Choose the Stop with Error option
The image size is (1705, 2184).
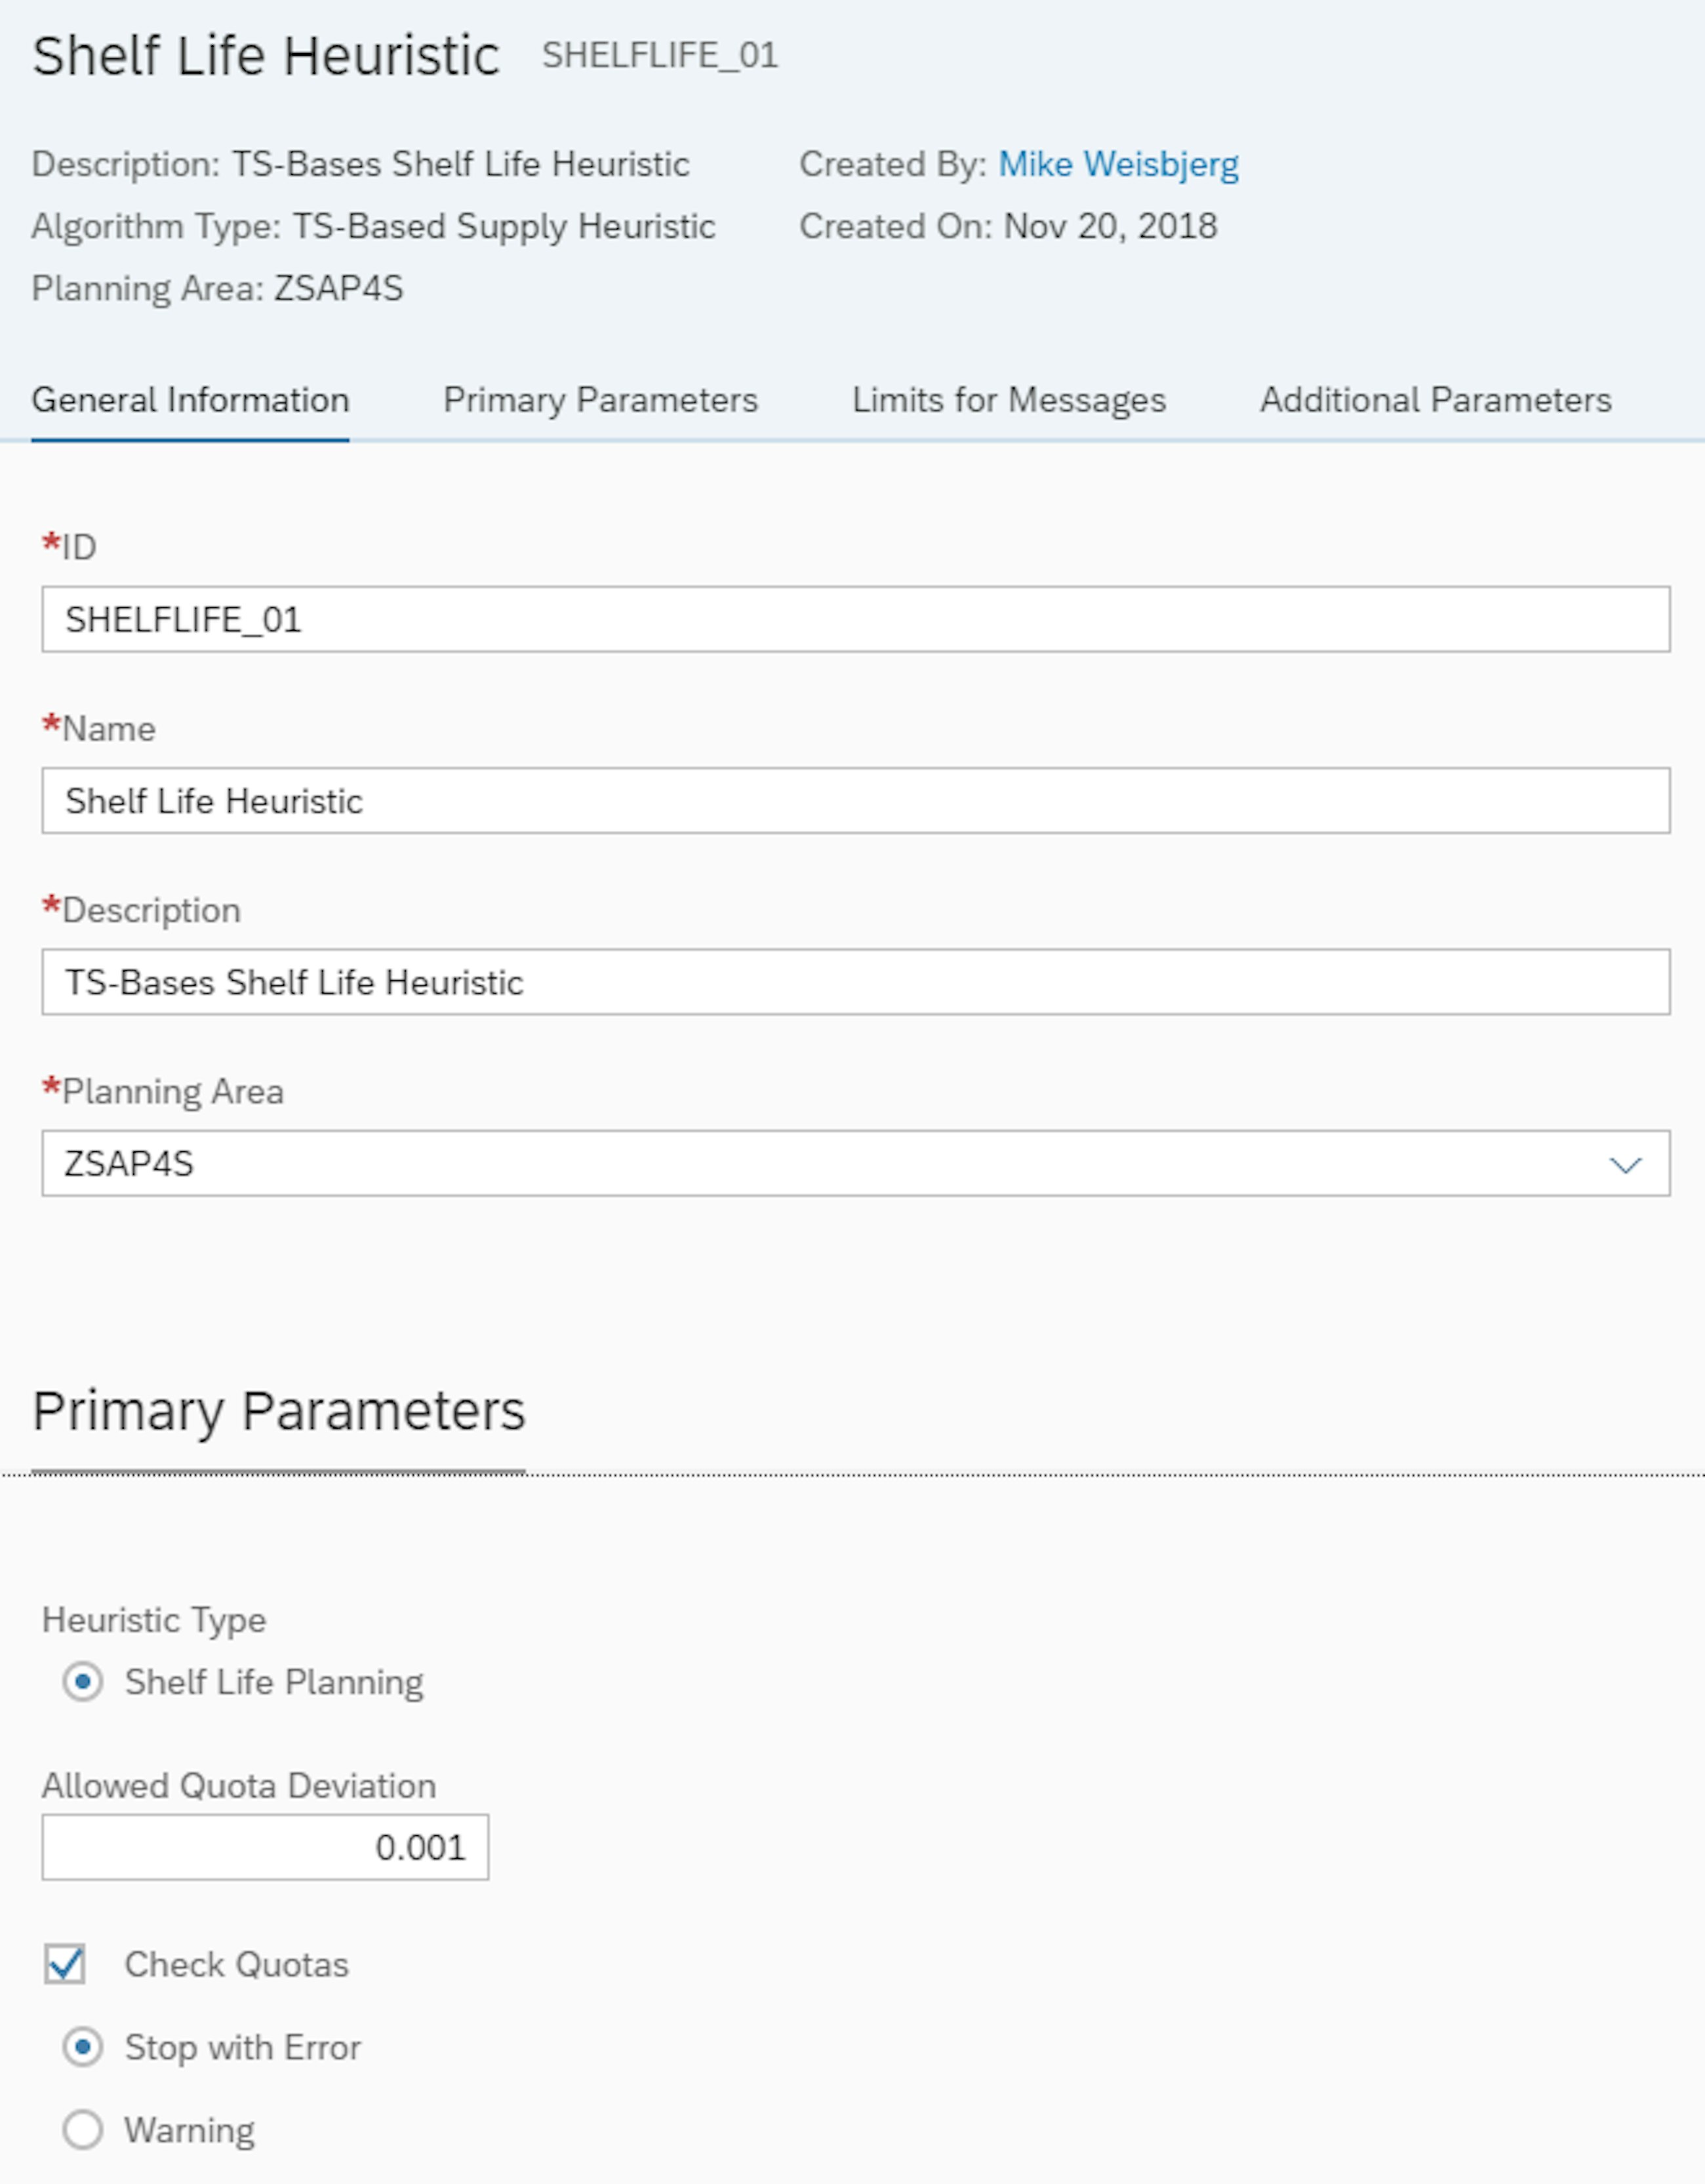pos(83,2048)
